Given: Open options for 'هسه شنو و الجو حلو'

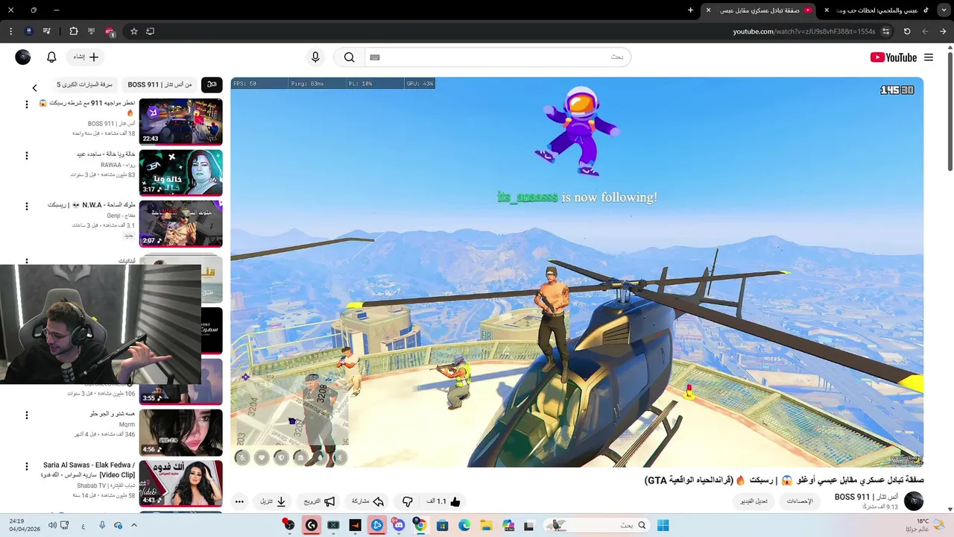Looking at the screenshot, I should coord(27,415).
